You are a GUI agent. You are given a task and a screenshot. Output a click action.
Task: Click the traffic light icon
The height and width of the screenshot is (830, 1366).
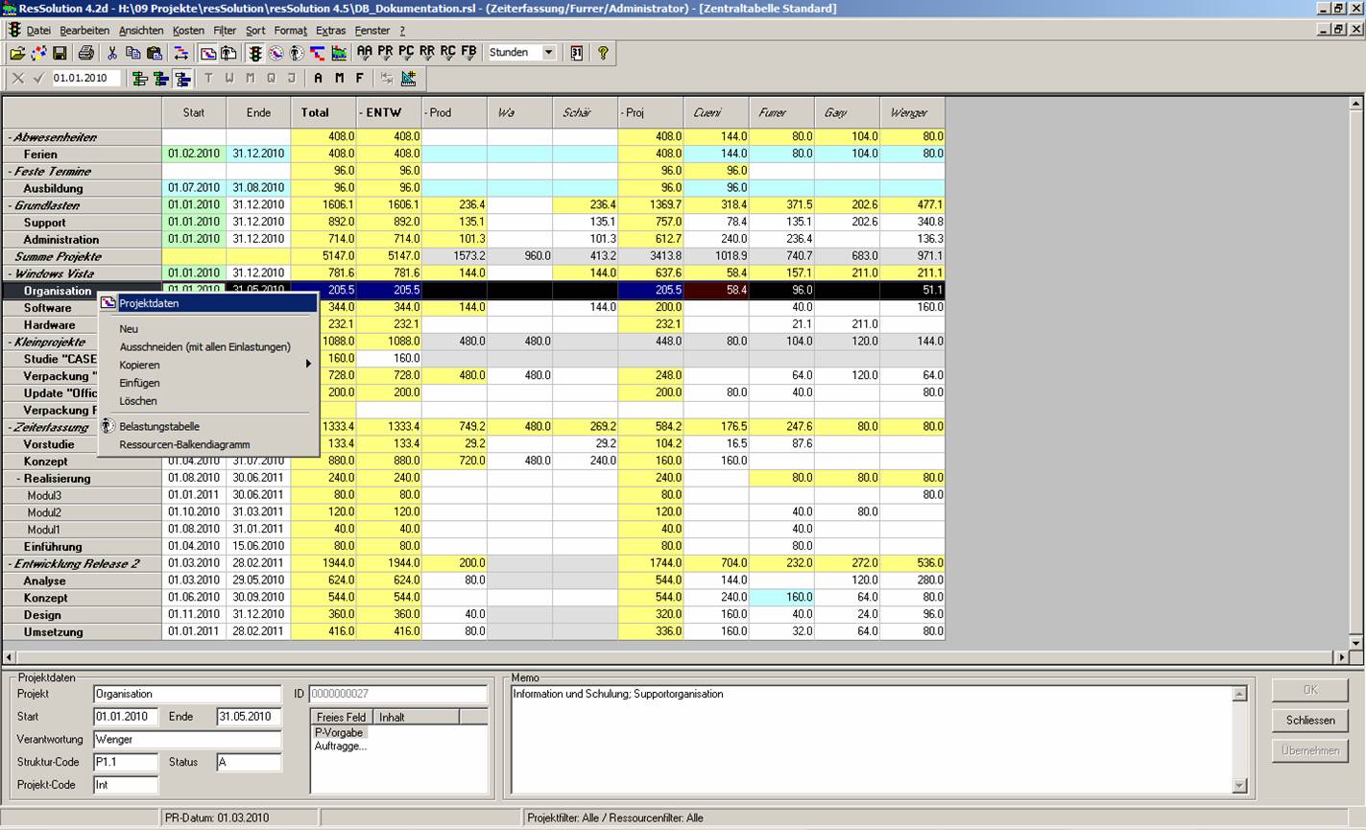255,53
